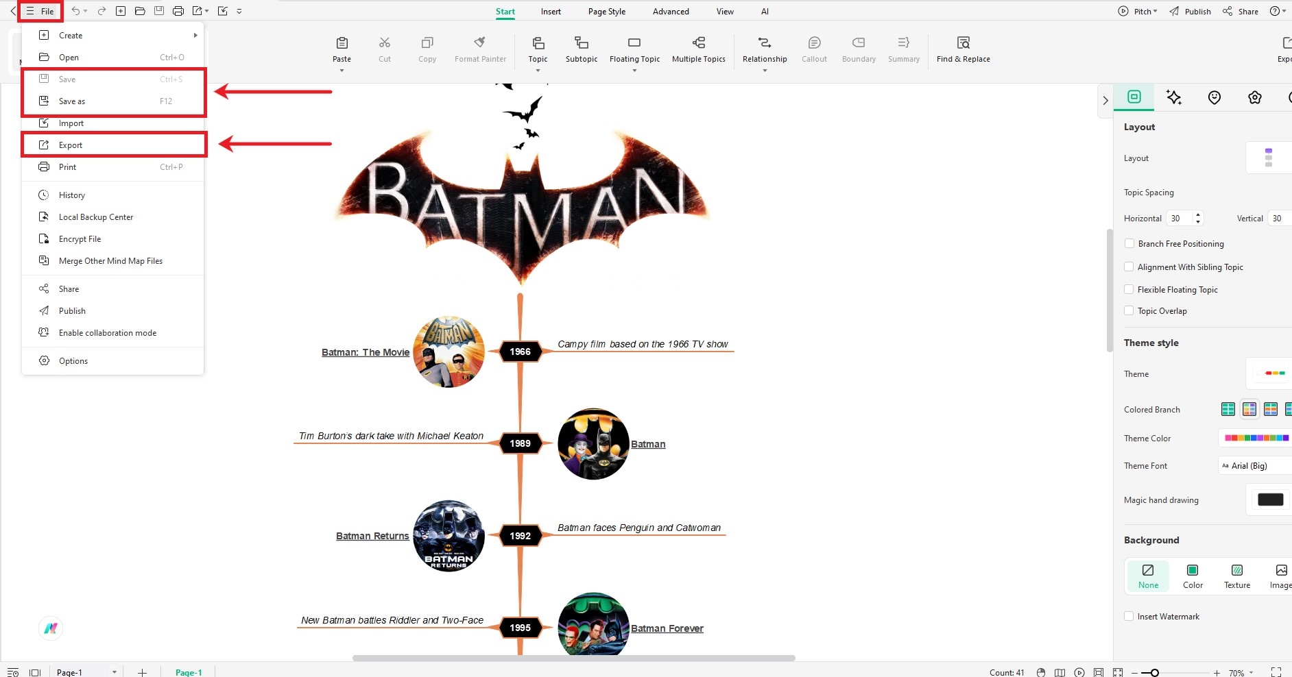Open the Theme dropdown
Screen dimensions: 1292x677
click(x=1269, y=373)
